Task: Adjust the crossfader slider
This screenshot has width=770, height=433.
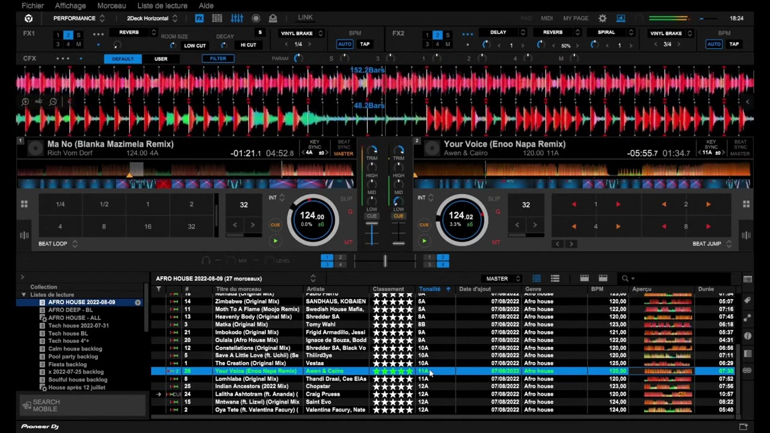Action: tap(385, 260)
